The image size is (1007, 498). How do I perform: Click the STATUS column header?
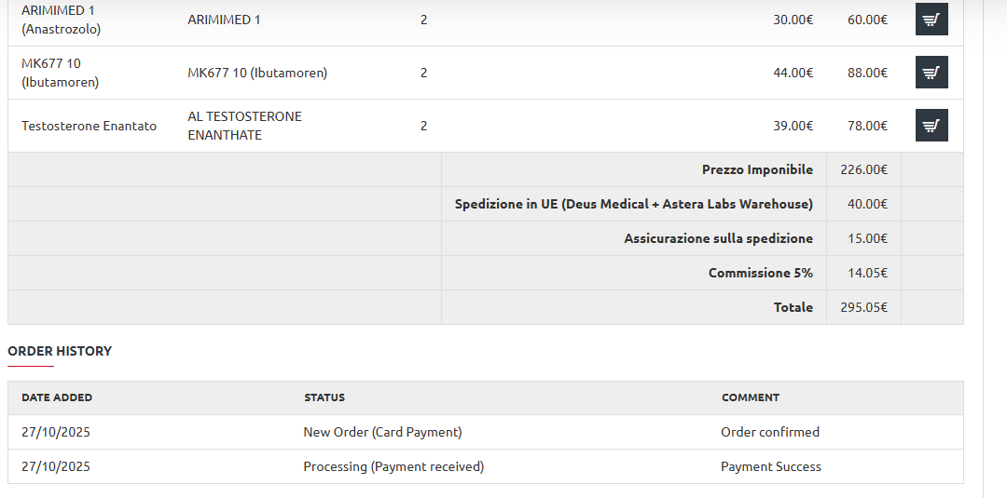(324, 397)
